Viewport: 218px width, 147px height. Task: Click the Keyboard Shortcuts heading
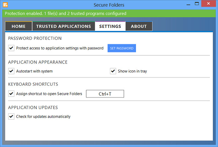pos(33,84)
